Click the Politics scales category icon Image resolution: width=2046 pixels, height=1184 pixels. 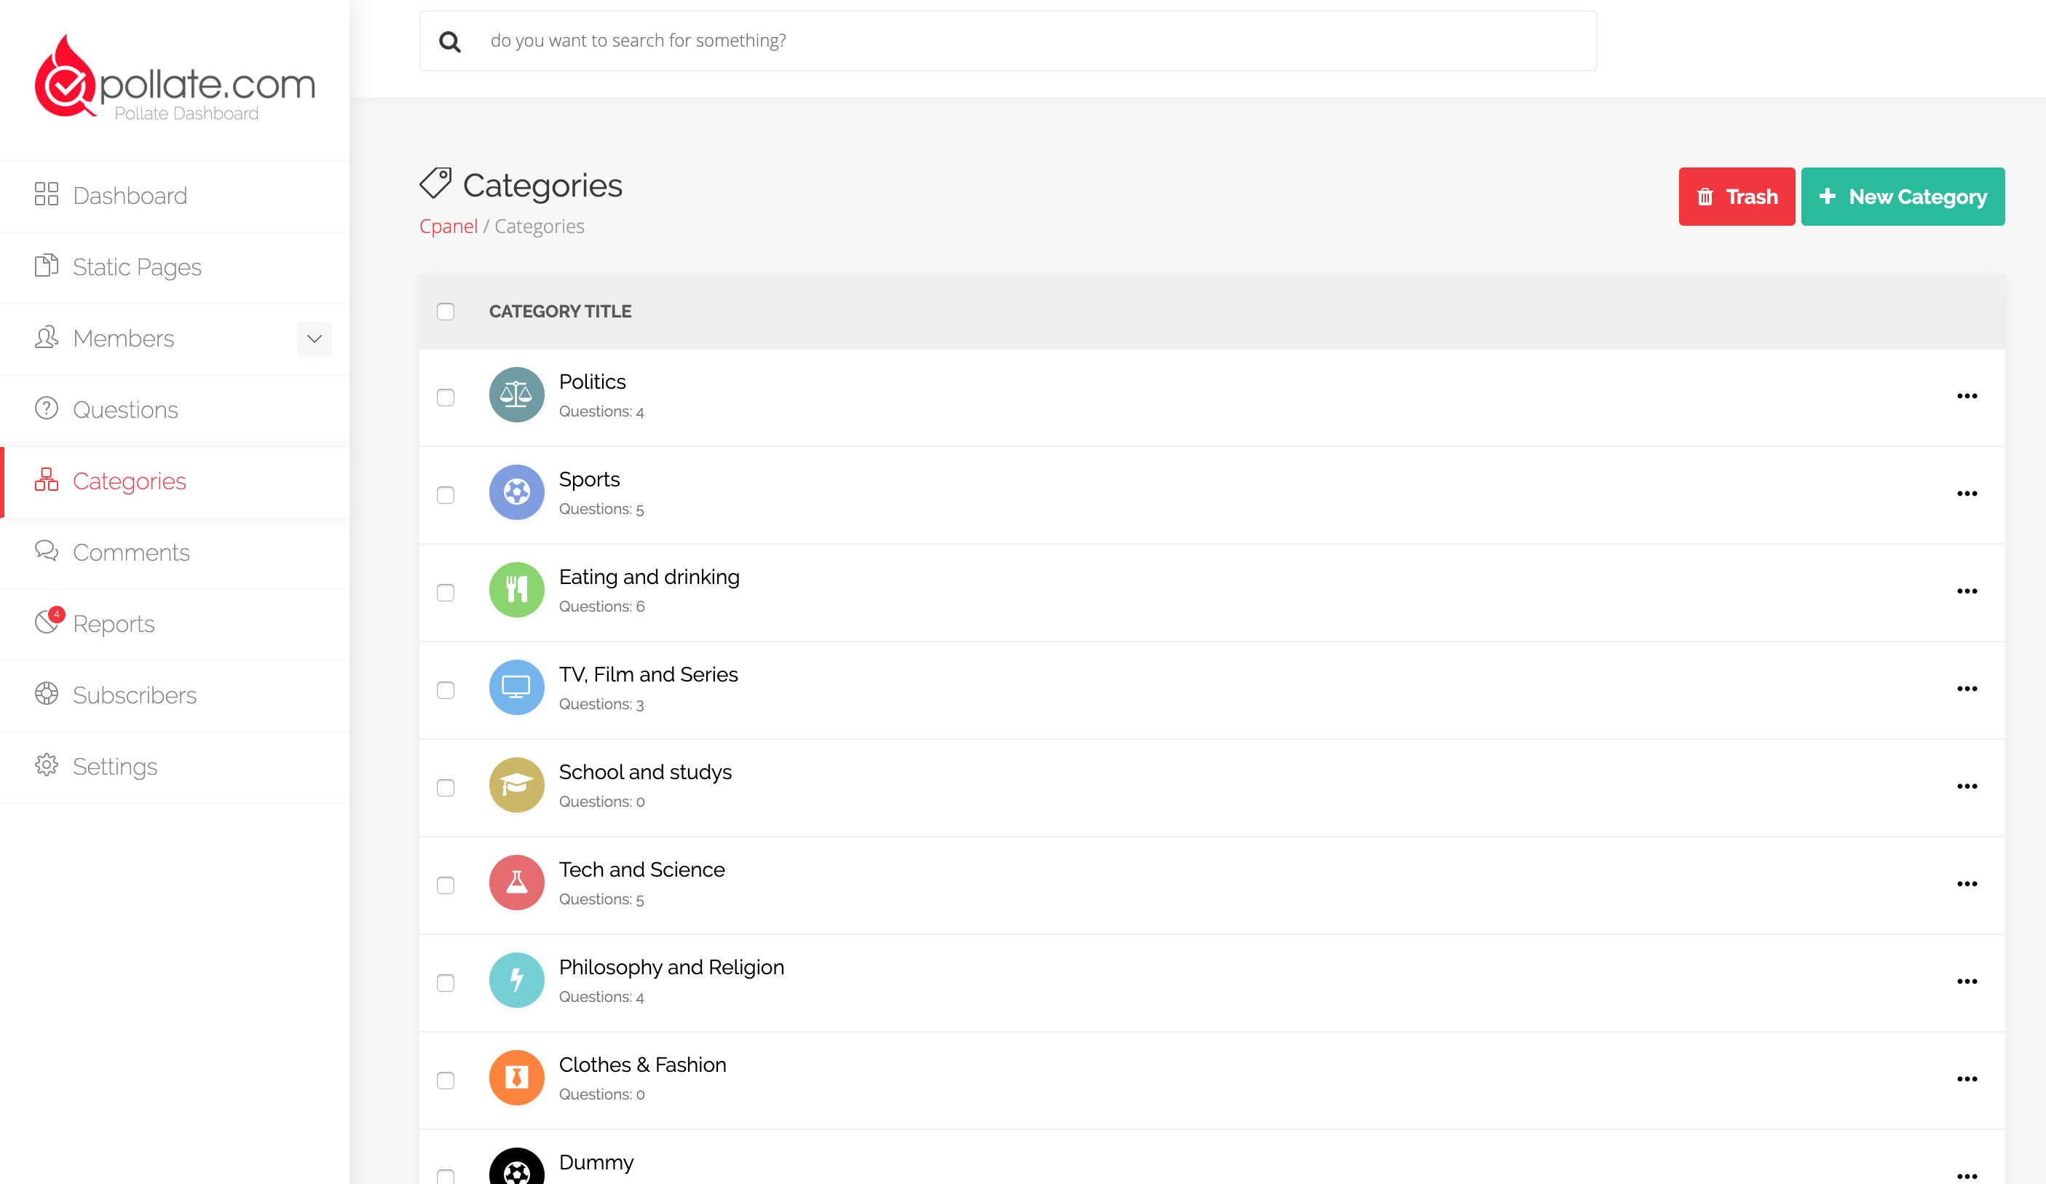(x=516, y=395)
